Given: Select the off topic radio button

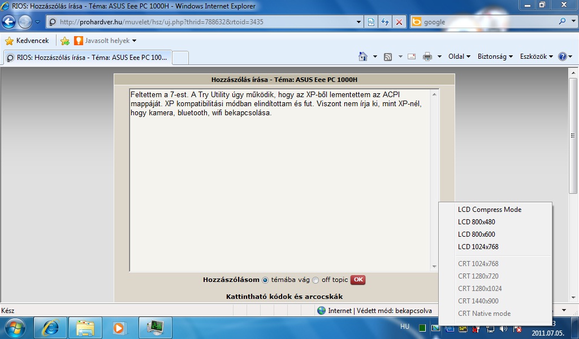Looking at the screenshot, I should (x=316, y=280).
